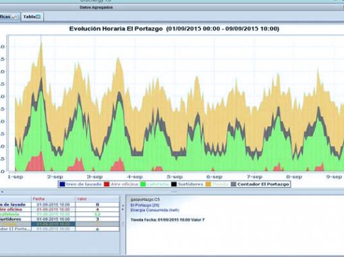Select the Surtidores table row name
The image size is (344, 257).
[x=11, y=219]
